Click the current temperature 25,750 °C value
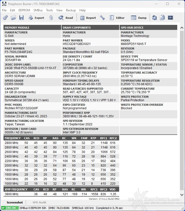 coord(135,92)
